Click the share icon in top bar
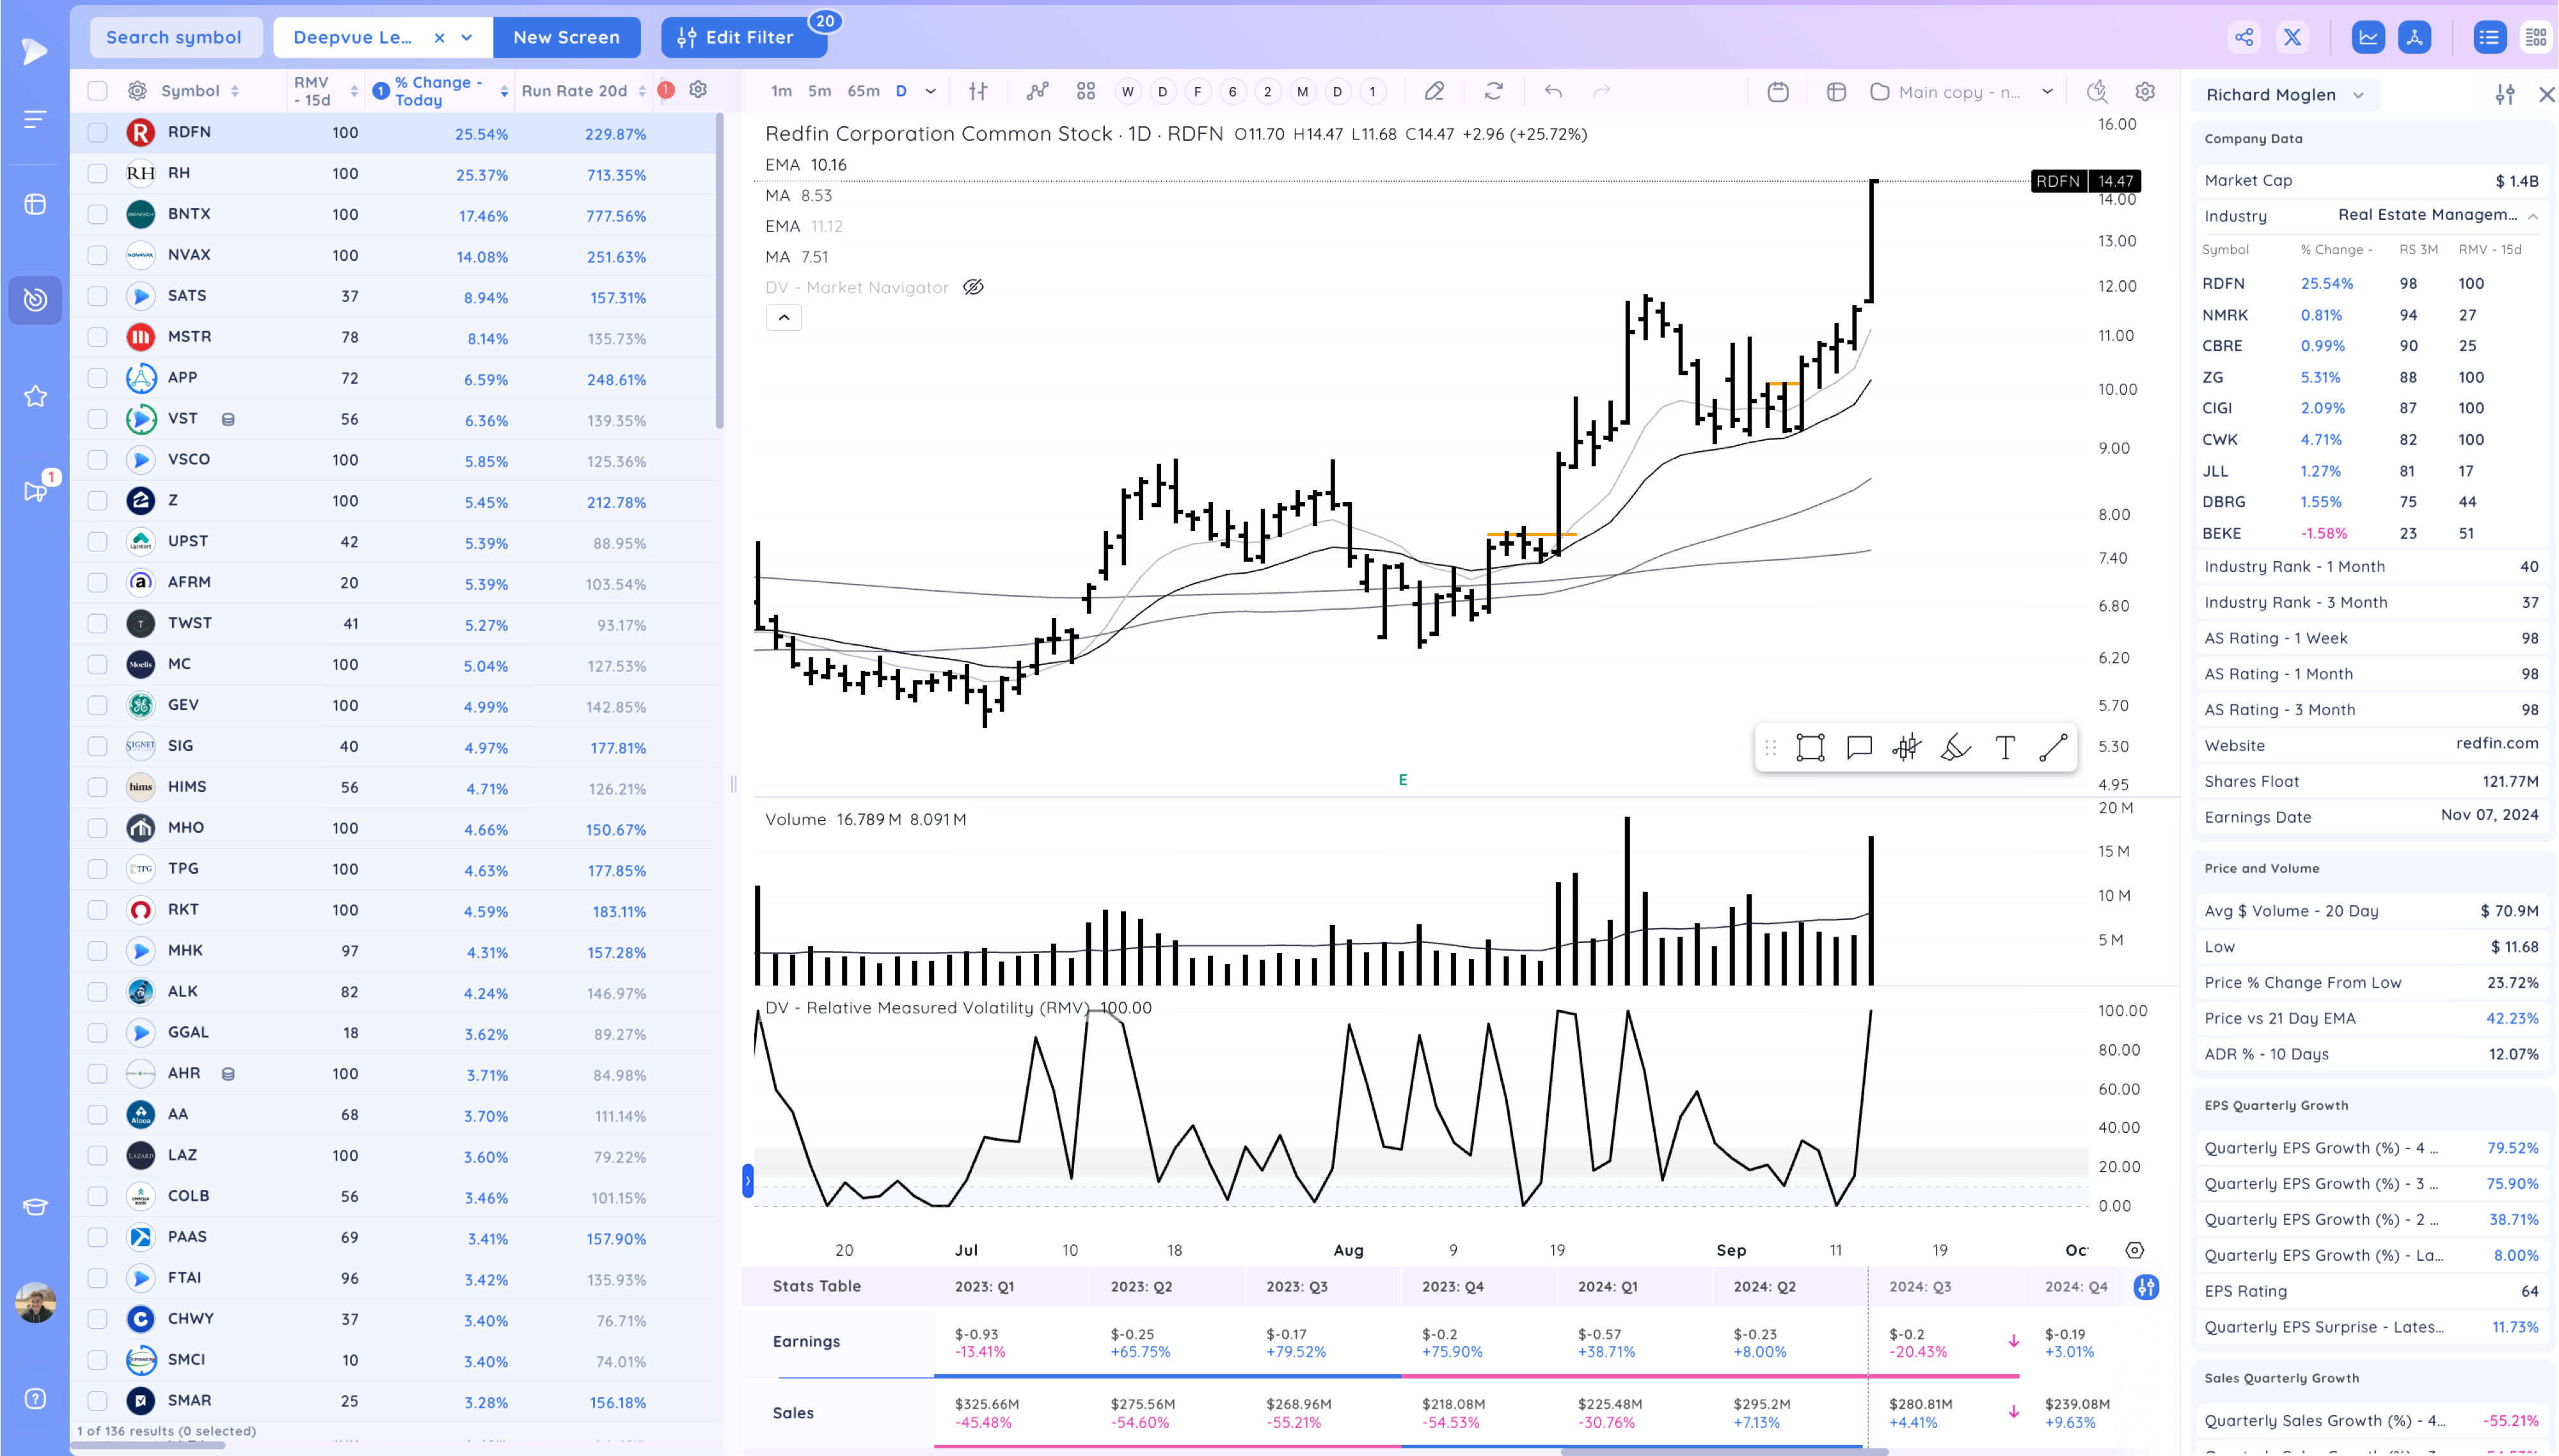Screen dimensions: 2559x1456 (x=2244, y=37)
